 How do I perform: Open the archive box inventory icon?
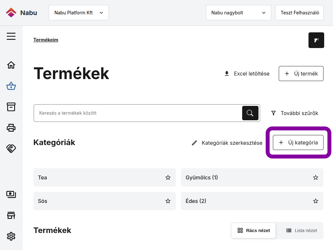11,107
